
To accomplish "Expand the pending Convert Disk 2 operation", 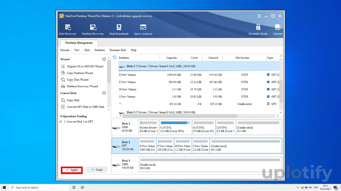I will pos(61,122).
